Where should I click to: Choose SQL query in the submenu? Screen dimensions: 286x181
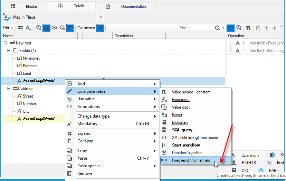point(196,130)
